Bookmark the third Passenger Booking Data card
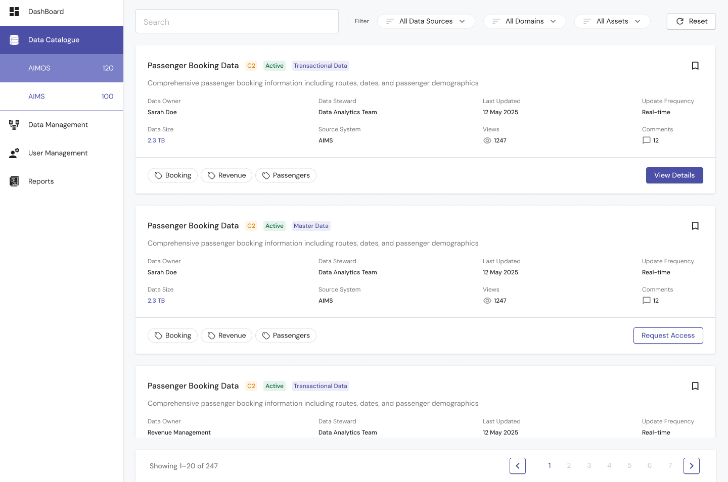The height and width of the screenshot is (482, 728). pyautogui.click(x=695, y=386)
